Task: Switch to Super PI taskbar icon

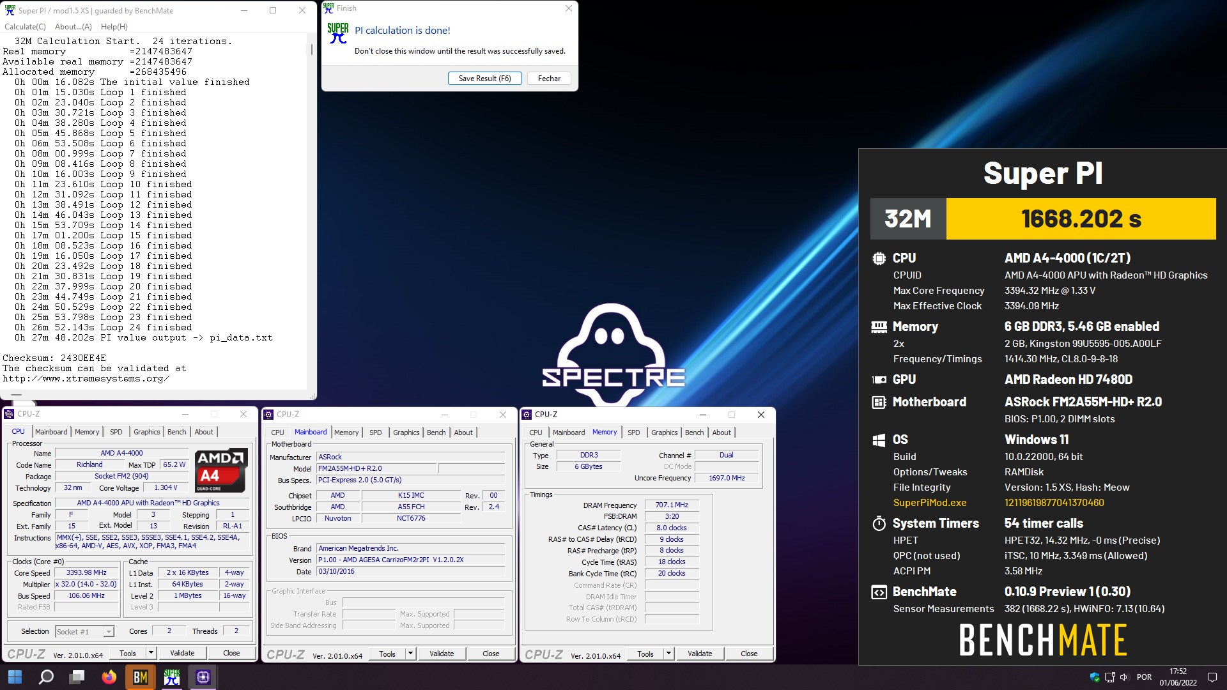Action: click(x=172, y=677)
